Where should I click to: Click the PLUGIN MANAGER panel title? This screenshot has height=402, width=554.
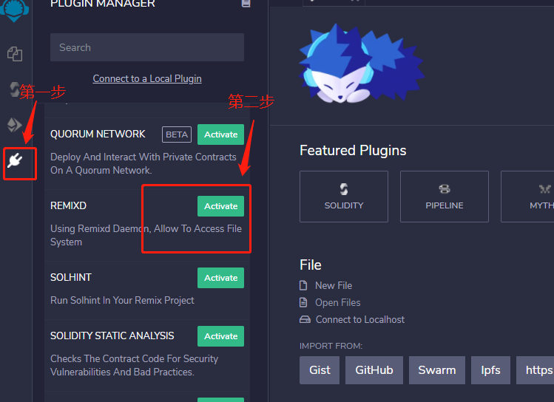(103, 4)
